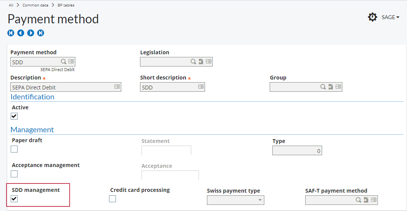This screenshot has width=407, height=211.
Task: Go to the previous record
Action: click(21, 33)
